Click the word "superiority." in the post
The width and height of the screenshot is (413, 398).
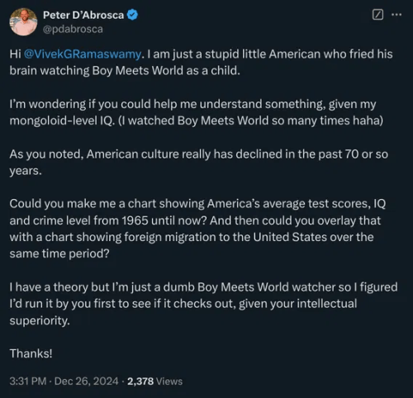pos(40,320)
